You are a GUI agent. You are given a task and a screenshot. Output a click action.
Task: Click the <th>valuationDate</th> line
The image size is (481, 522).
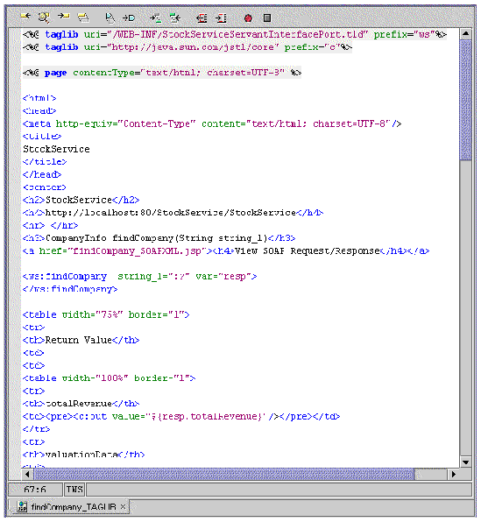83,455
